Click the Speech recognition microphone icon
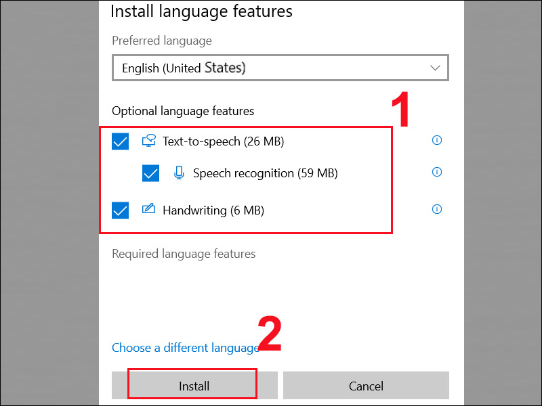Viewport: 542px width, 406px height. tap(179, 173)
